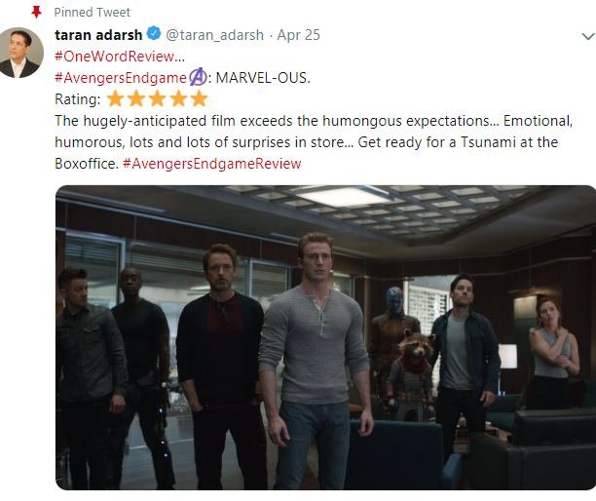
Task: Click the taran adarsh display name
Action: 98,35
